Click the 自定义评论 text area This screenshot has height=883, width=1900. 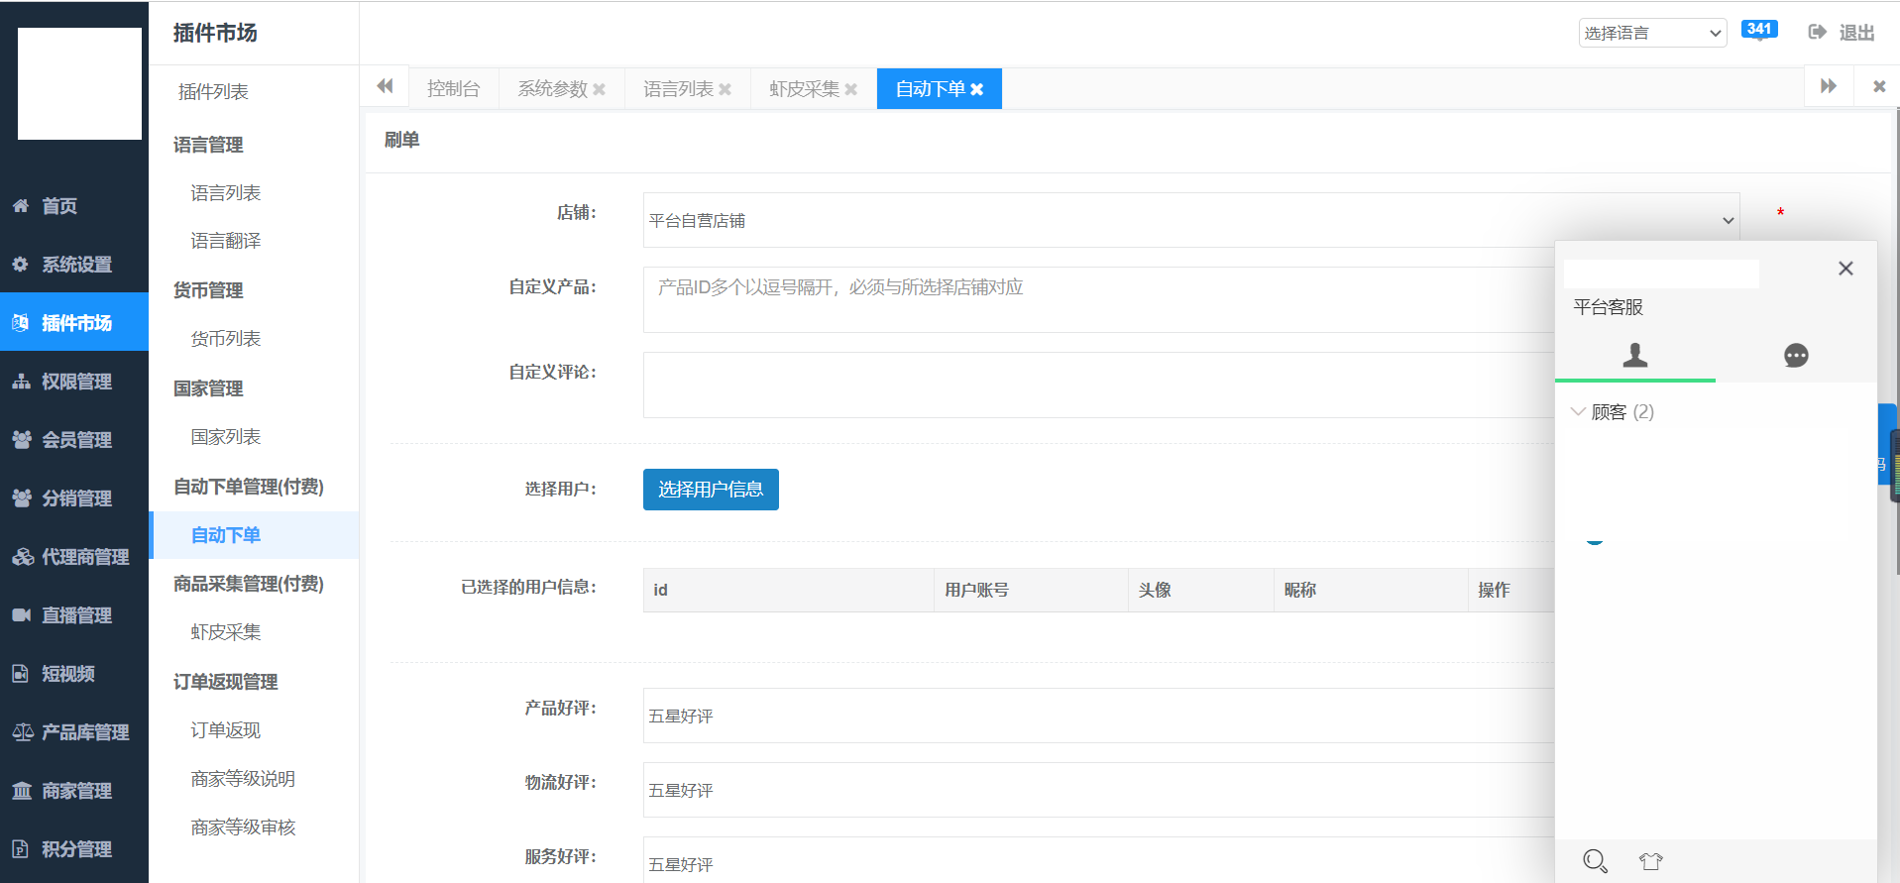pos(1098,385)
